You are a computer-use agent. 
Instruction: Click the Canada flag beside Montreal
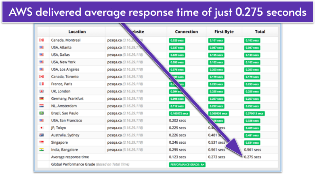click(x=41, y=40)
